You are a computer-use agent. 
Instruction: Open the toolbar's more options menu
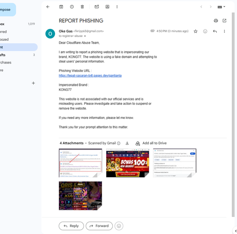117,7
